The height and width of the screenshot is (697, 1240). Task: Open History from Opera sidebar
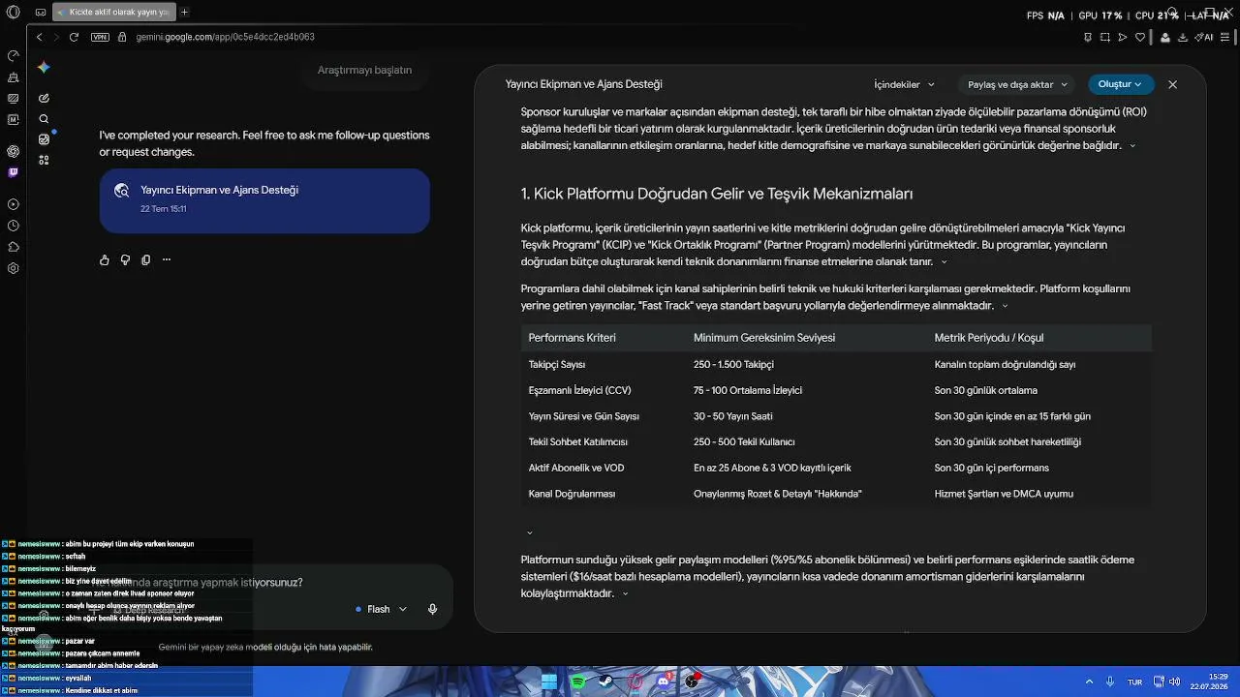[x=13, y=226]
